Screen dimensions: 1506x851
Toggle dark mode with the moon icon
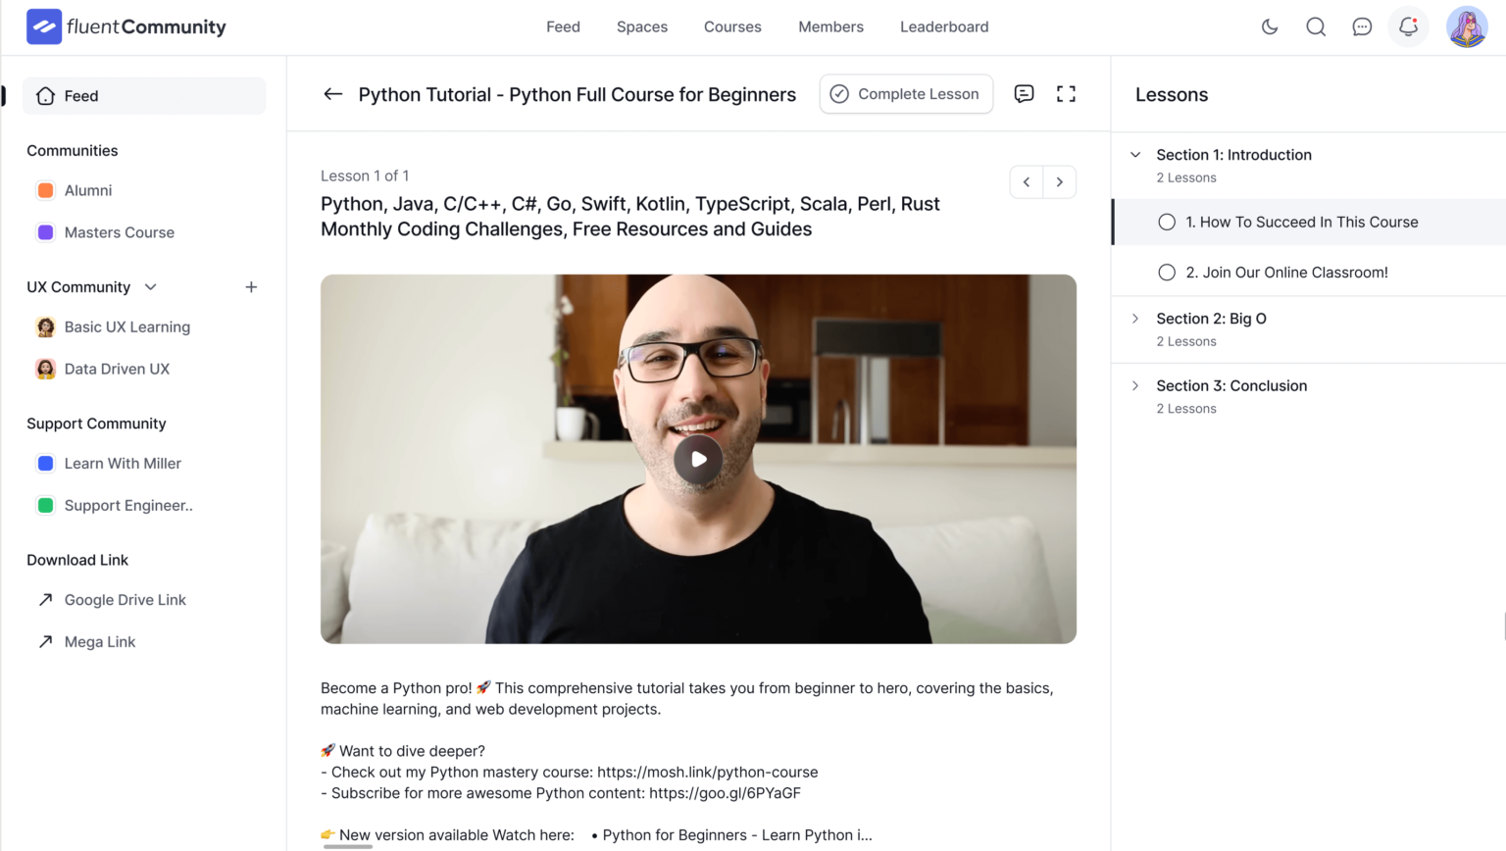(1269, 26)
